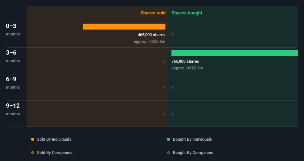Click the shares sold zero in 6–9 months row
The image size is (304, 161).
click(164, 88)
